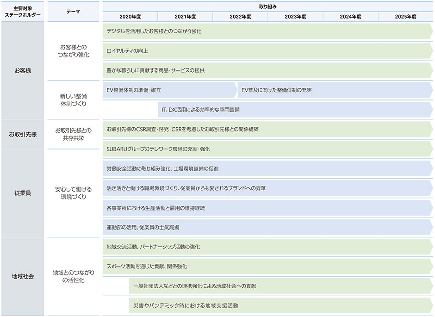Screen dimensions: 435x317
Task: Select the 2025年度 column header
Action: tap(405, 17)
